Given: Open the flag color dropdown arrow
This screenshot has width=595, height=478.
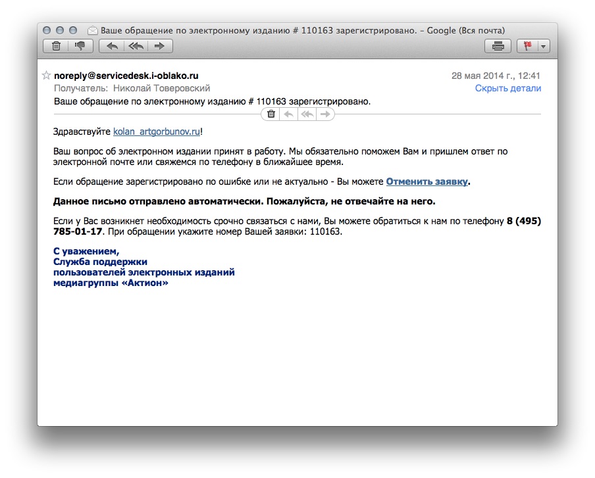Looking at the screenshot, I should 543,46.
